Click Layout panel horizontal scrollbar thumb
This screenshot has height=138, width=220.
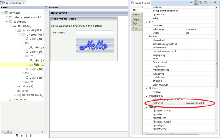(x=8, y=132)
